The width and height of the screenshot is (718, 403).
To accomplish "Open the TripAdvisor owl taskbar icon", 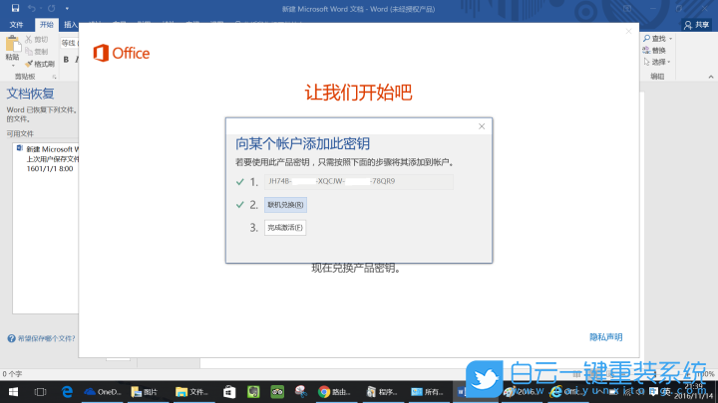I will 277,392.
